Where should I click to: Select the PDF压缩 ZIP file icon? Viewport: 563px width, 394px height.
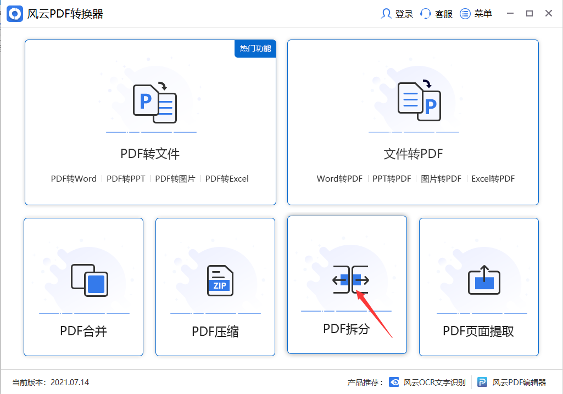click(220, 280)
